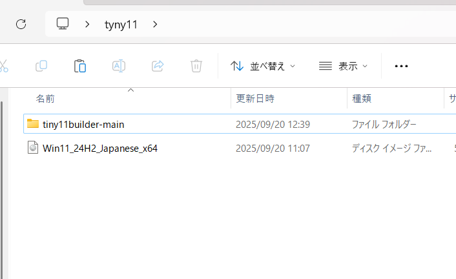Sort by the 名前 column header
The width and height of the screenshot is (456, 279).
tap(45, 99)
